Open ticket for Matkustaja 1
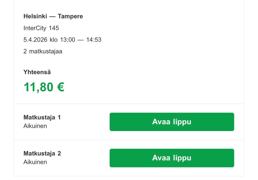 click(x=172, y=122)
